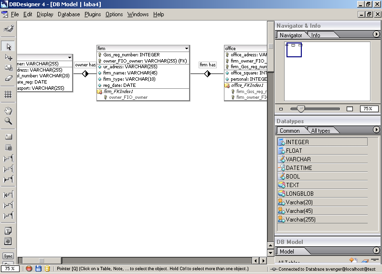Viewport: 382px width, 274px height.
Task: Move the navigator zoom slider handle
Action: pos(301,109)
